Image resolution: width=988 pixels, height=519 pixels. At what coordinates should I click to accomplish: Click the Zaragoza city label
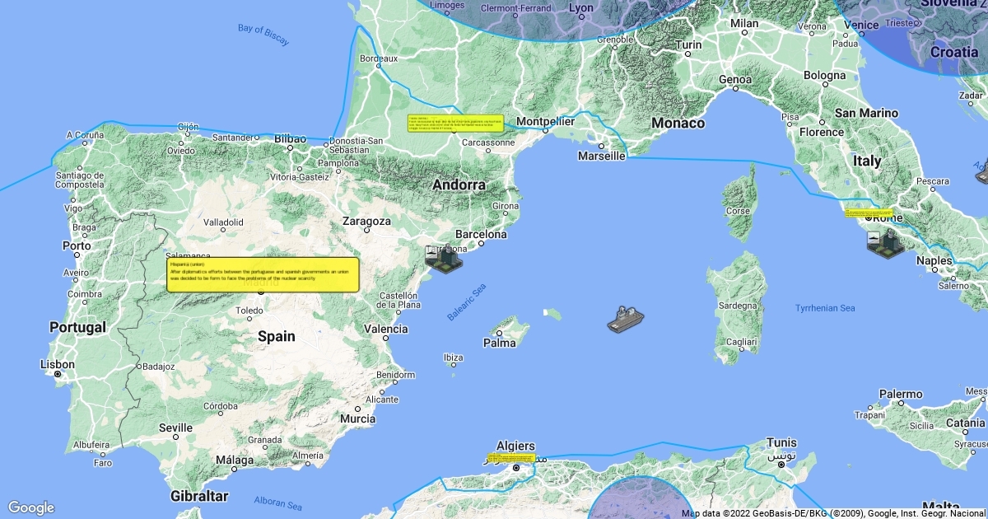367,222
